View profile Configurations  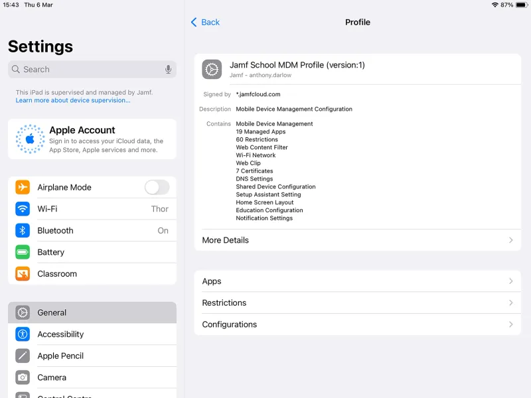[358, 324]
